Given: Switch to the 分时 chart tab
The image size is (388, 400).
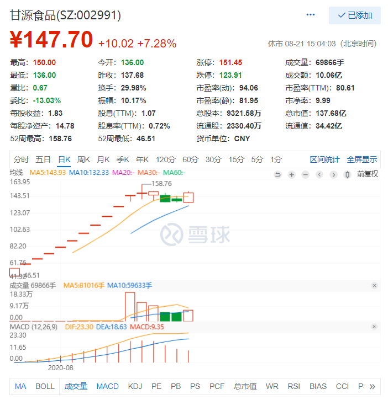Looking at the screenshot, I should (21, 159).
